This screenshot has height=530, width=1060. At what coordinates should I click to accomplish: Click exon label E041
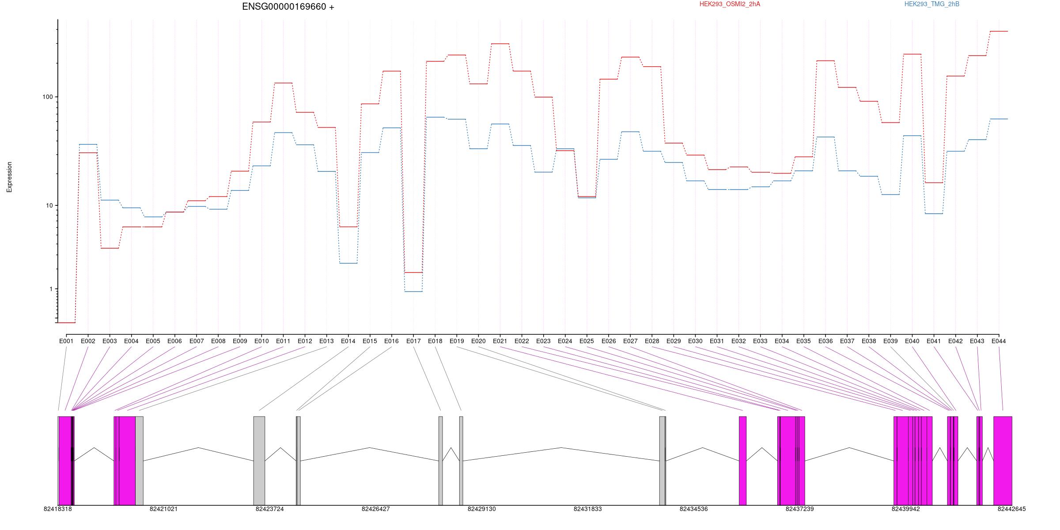point(934,341)
